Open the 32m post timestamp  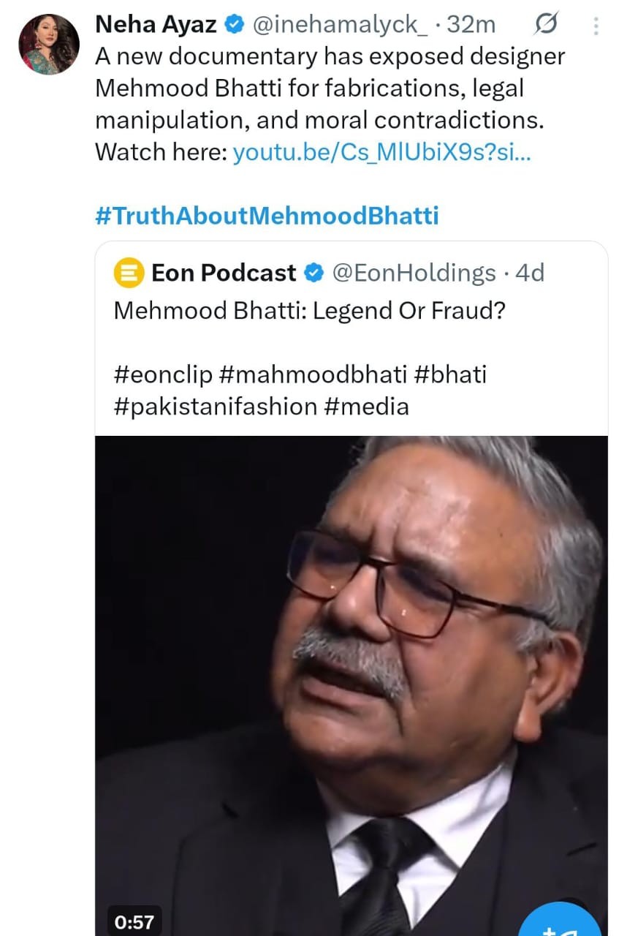tap(472, 25)
